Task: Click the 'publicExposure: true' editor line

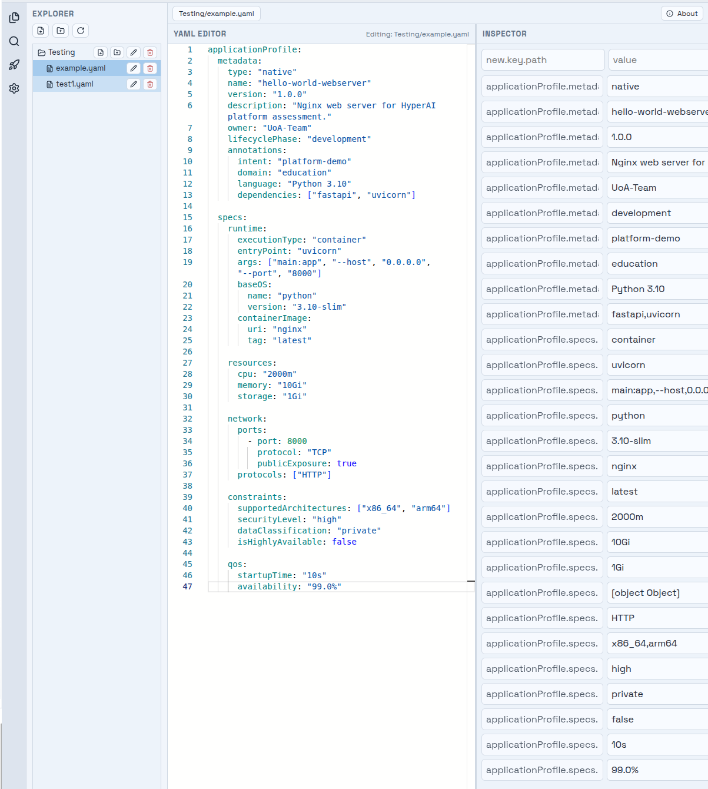Action: point(307,464)
